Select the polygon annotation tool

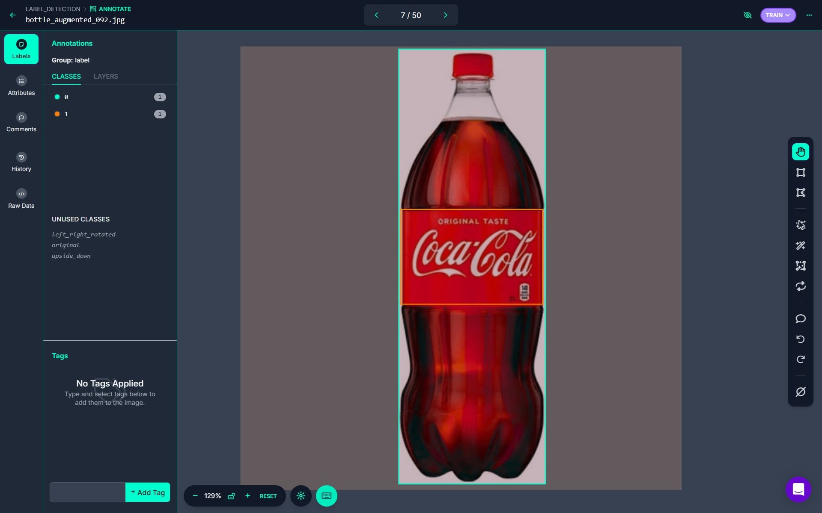(800, 193)
